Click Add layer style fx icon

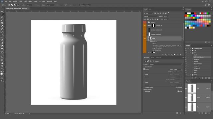click(166, 55)
